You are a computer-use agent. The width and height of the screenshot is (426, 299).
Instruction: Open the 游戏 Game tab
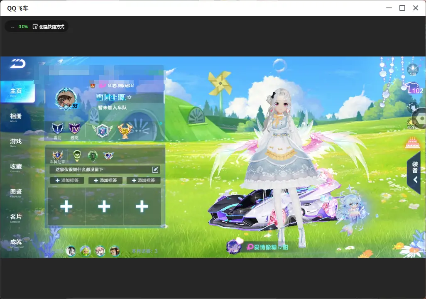[x=16, y=143]
